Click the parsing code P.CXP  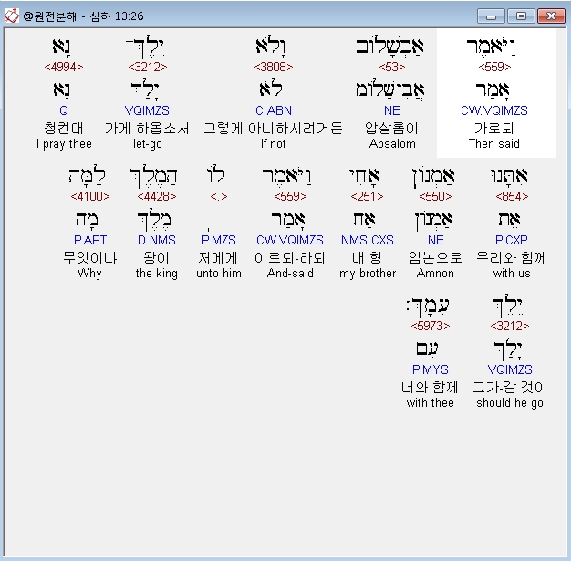tap(512, 241)
